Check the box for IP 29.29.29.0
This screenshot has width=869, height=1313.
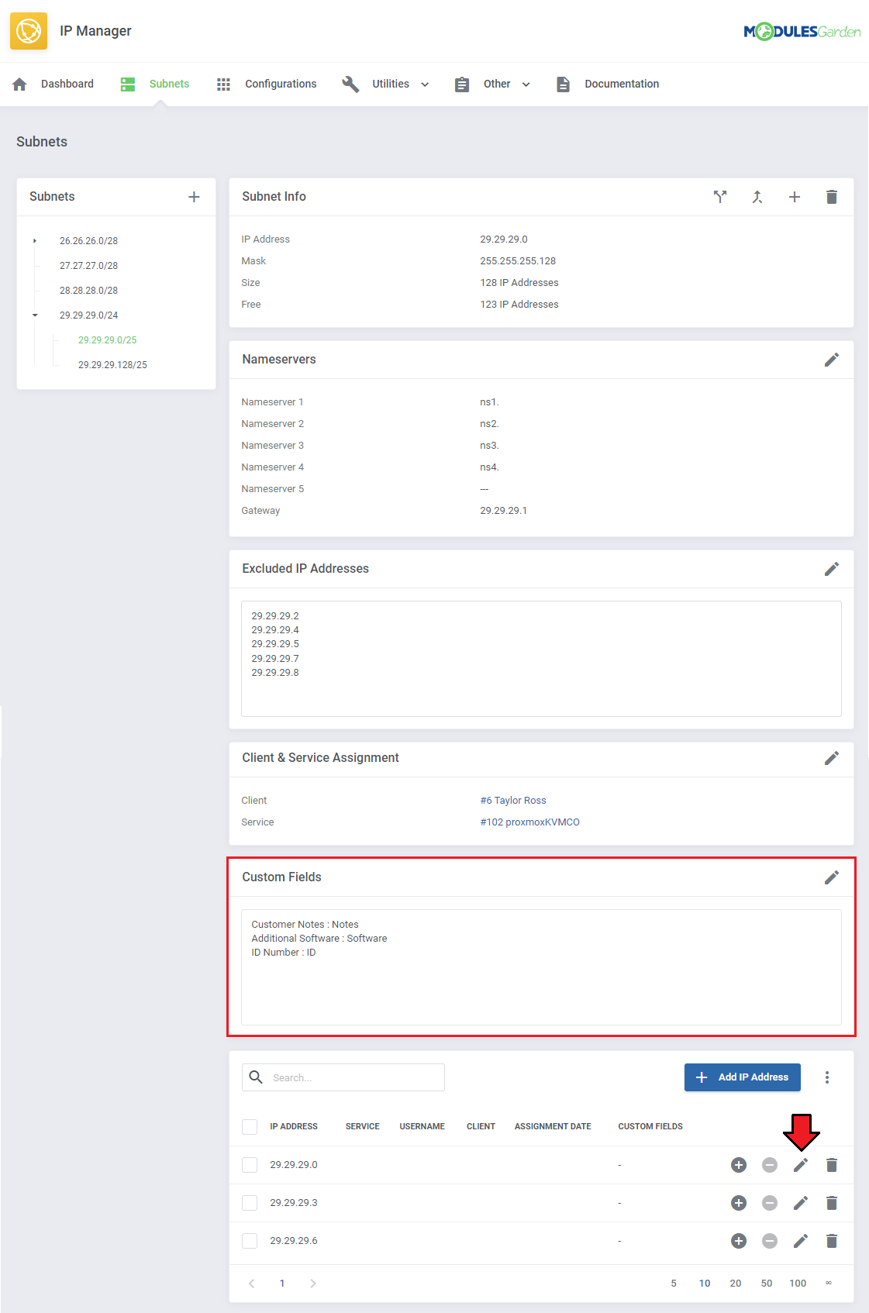pos(250,1165)
